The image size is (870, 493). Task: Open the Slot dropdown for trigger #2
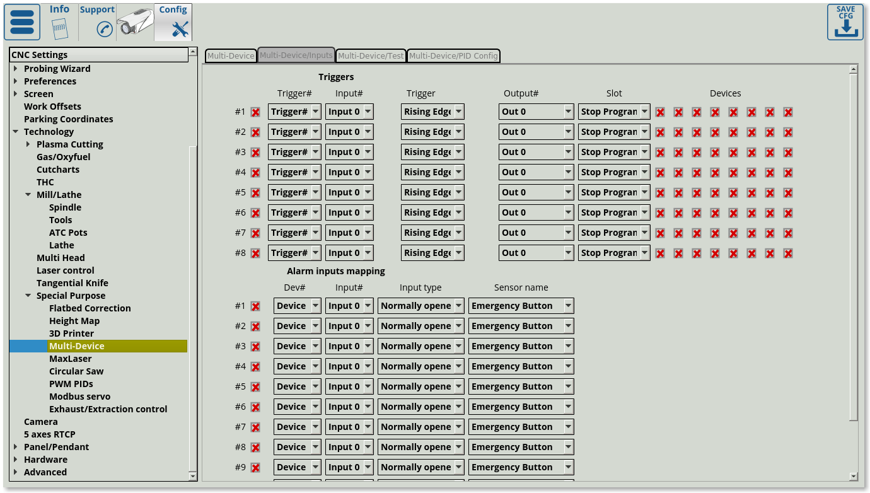tap(614, 132)
